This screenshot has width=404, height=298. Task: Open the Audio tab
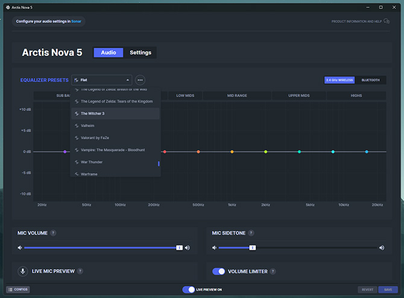[109, 52]
